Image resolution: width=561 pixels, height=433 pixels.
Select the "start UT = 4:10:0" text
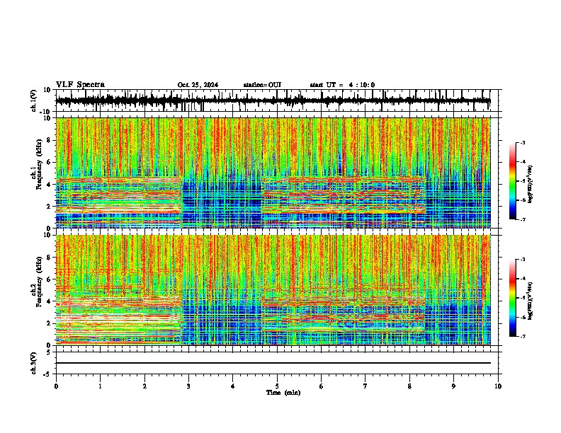342,85
